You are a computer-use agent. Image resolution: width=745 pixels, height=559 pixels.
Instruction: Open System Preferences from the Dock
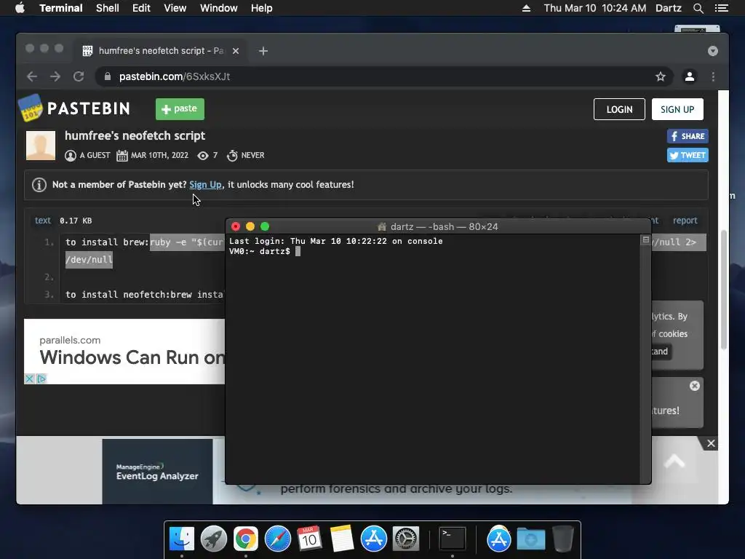(406, 539)
